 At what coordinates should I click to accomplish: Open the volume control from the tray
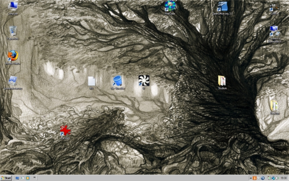pos(277,178)
